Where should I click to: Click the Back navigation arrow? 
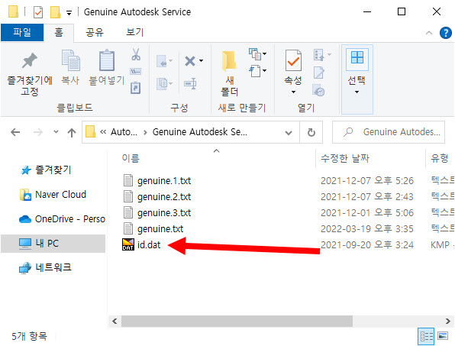click(x=15, y=132)
